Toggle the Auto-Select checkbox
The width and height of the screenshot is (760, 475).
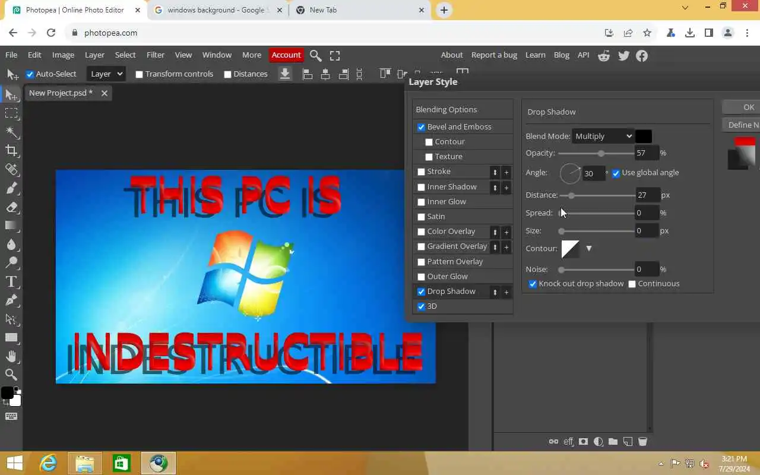point(30,74)
